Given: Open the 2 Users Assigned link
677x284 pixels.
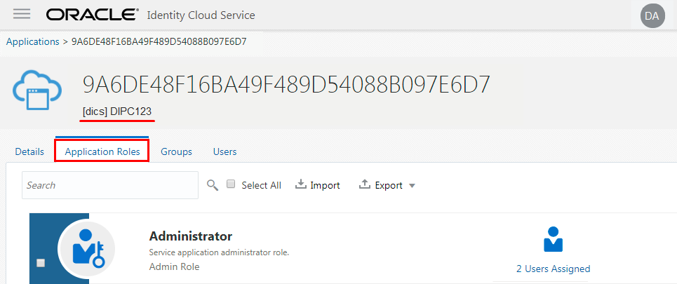Looking at the screenshot, I should 553,269.
